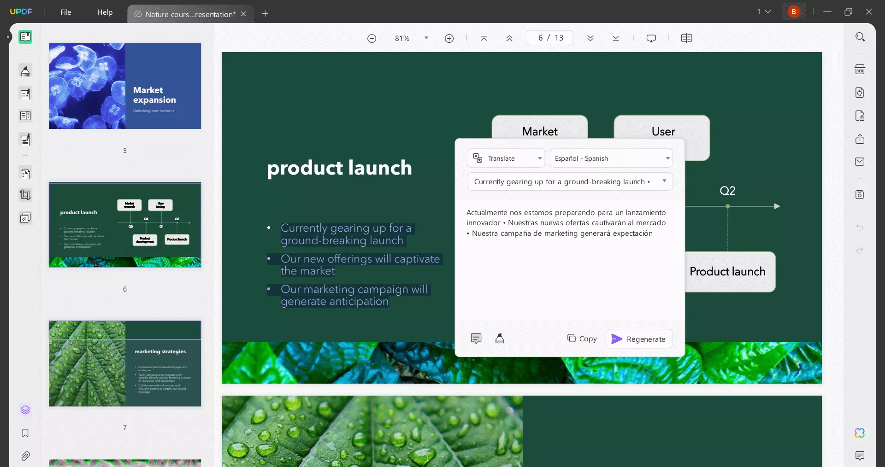
Task: Copy the translated text
Action: tap(582, 339)
